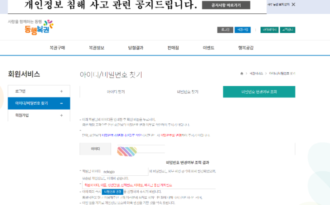Expand the 로그인 sidebar section plus icon
Screen dimensions: 330x205
point(61,91)
